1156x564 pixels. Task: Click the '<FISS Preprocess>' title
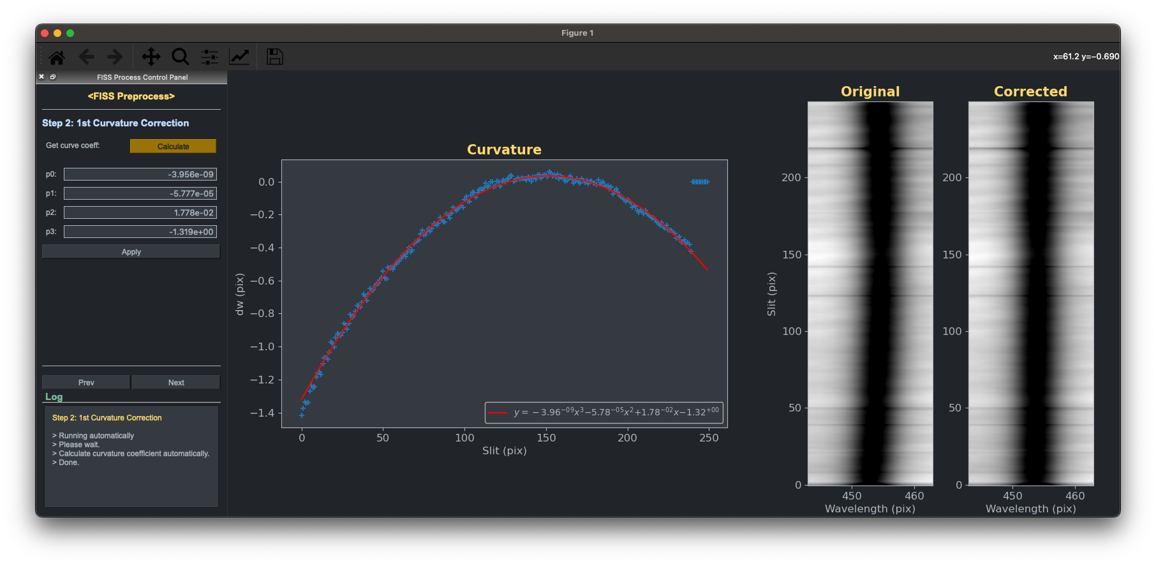click(x=131, y=96)
